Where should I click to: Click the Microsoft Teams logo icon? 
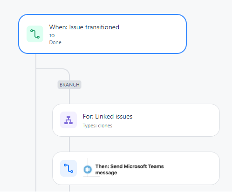[88, 169]
